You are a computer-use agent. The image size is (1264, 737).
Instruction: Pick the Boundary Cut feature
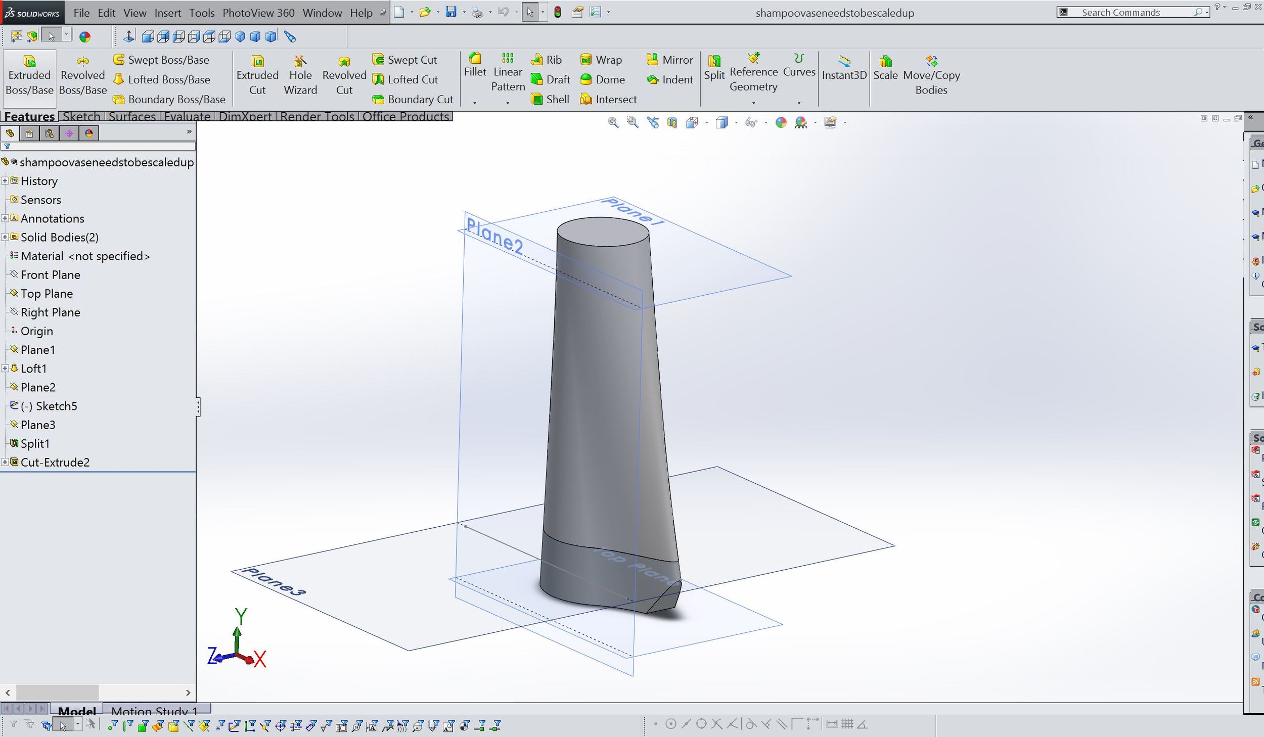[x=413, y=99]
